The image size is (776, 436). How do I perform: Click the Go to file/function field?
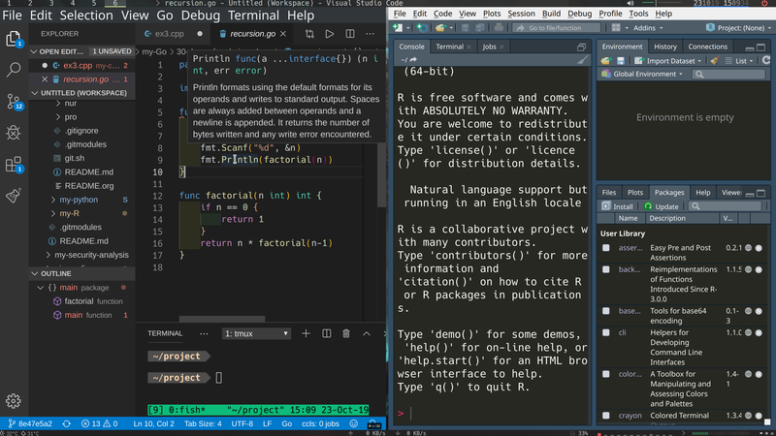(x=556, y=28)
